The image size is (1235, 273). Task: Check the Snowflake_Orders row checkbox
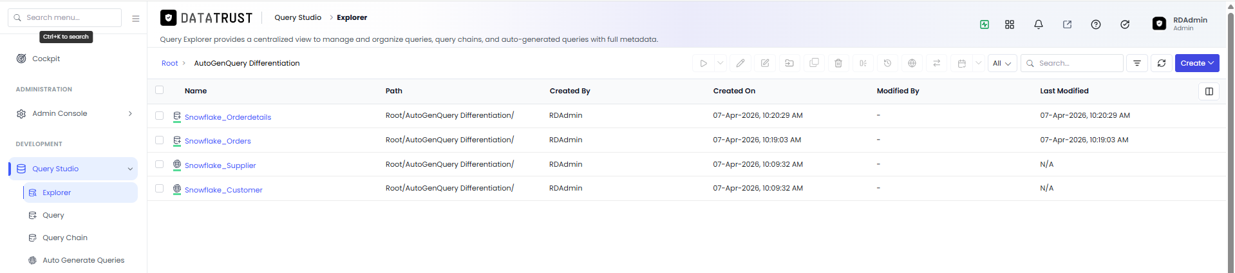pyautogui.click(x=160, y=140)
